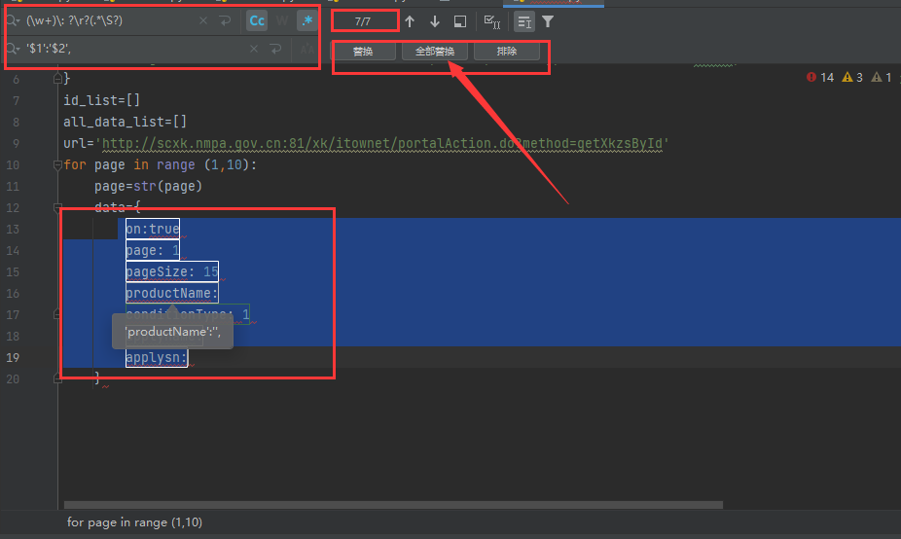Click the replacement preview tooltip 'productName':''

pos(173,332)
